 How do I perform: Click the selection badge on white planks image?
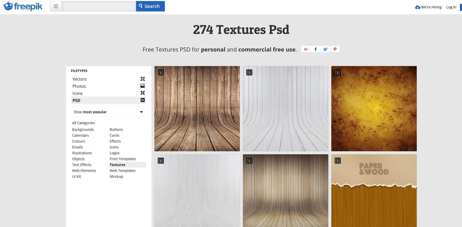pyautogui.click(x=249, y=73)
